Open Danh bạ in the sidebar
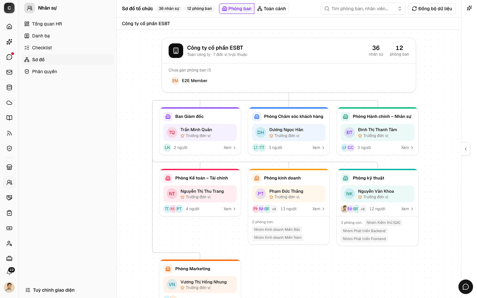The height and width of the screenshot is (298, 477). [x=68, y=36]
